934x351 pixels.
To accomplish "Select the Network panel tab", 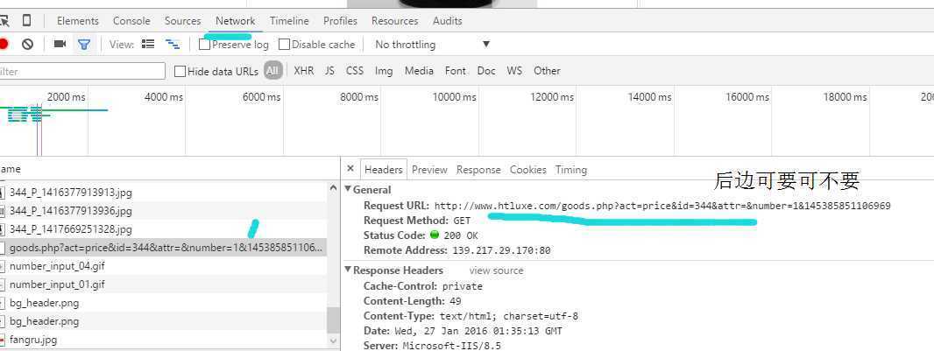I will 236,21.
